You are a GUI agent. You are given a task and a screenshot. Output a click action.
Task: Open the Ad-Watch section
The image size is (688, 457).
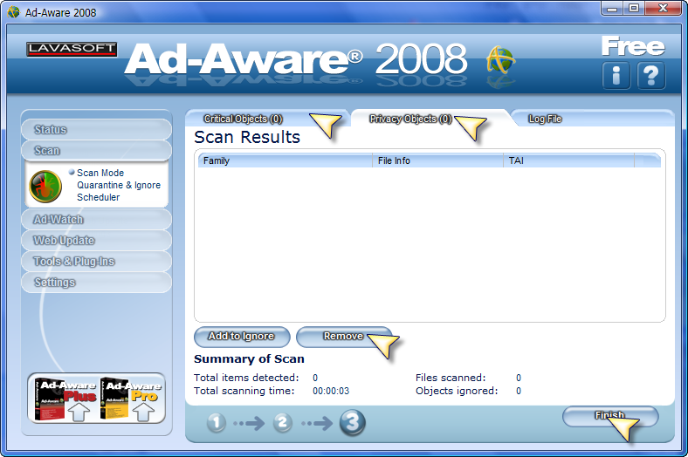(x=96, y=220)
